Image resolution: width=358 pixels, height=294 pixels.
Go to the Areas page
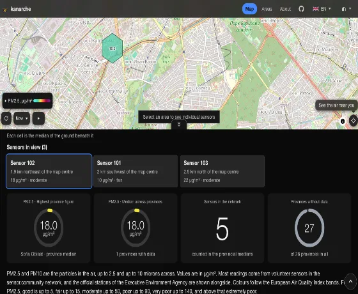pos(267,9)
